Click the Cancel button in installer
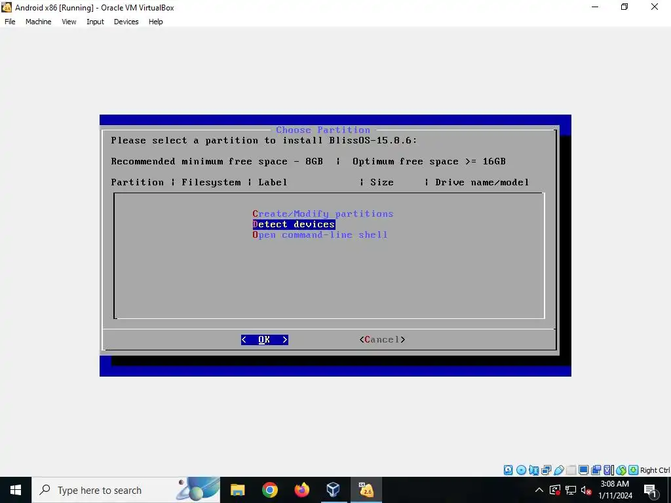Image resolution: width=671 pixels, height=503 pixels. tap(382, 340)
